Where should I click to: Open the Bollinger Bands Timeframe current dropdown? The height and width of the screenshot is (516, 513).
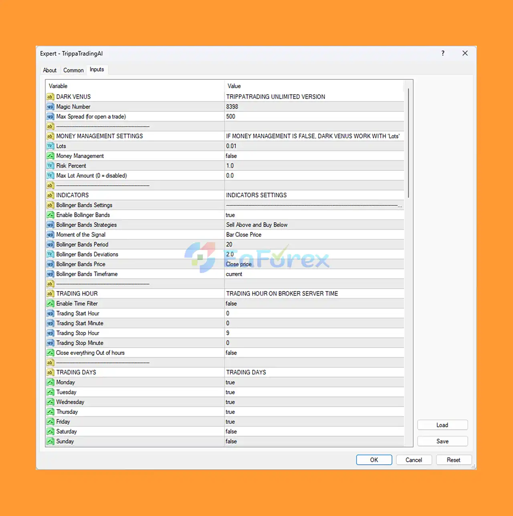pos(314,274)
